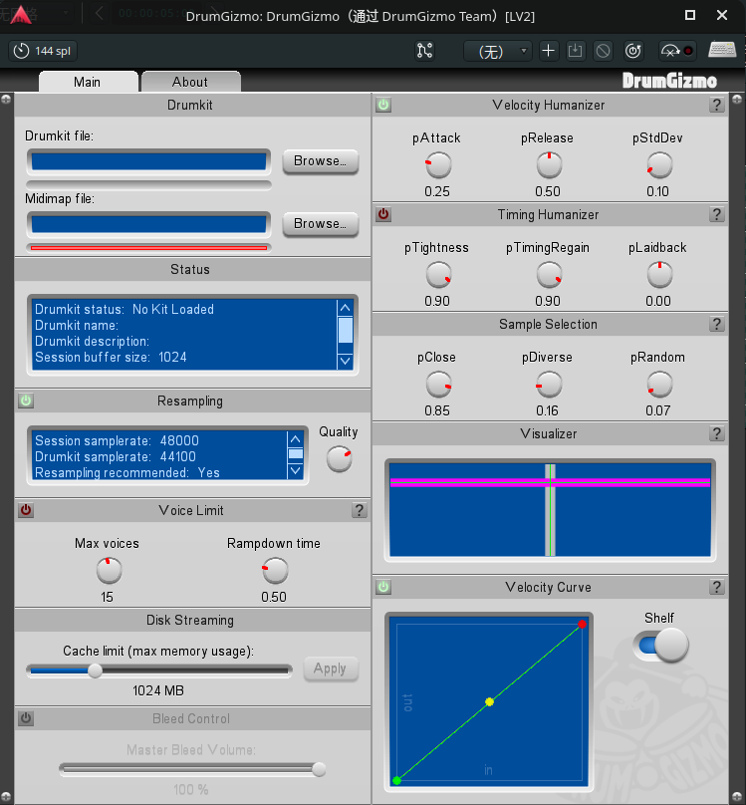
Task: Click the pDiverse knob
Action: point(549,385)
